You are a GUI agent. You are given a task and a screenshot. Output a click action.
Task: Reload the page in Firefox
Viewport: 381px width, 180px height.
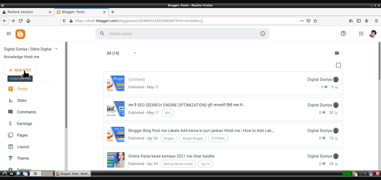(x=21, y=21)
